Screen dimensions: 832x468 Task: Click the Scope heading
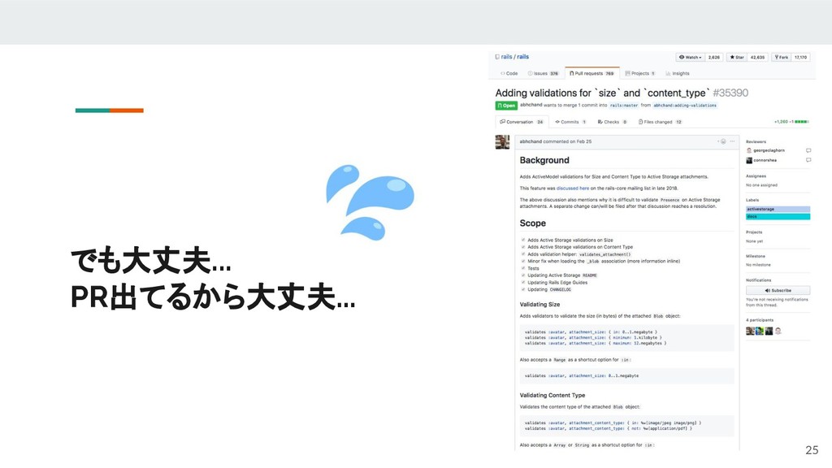(x=533, y=223)
